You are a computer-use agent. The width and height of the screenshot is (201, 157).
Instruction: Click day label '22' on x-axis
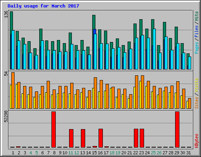tap(135, 153)
